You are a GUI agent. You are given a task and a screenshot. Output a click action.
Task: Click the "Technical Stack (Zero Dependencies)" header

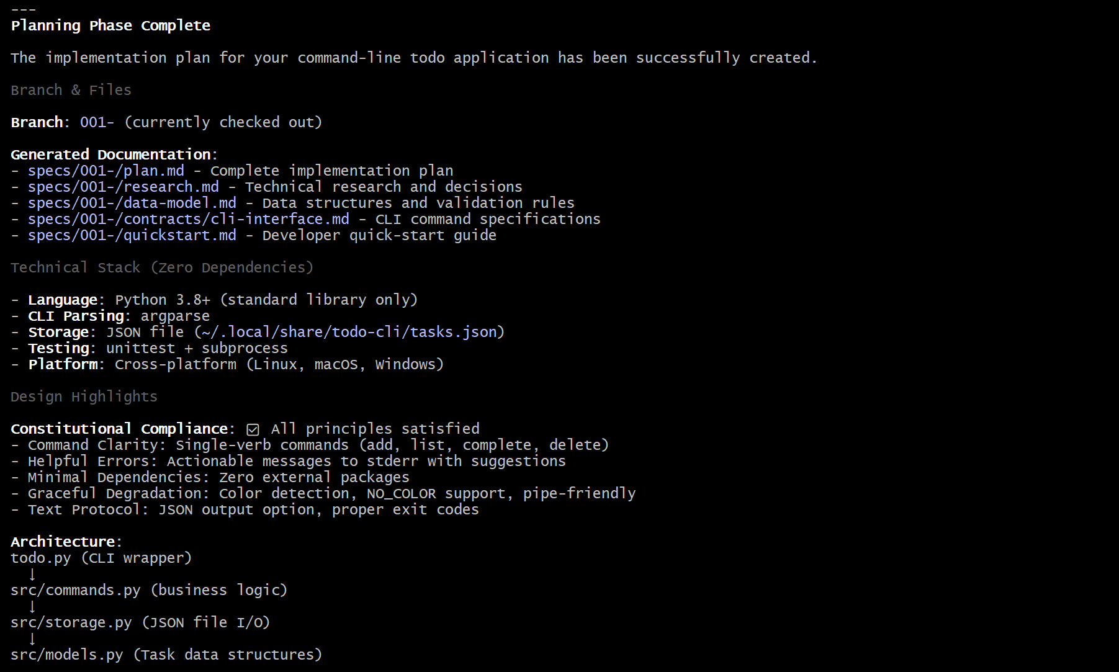pyautogui.click(x=161, y=267)
